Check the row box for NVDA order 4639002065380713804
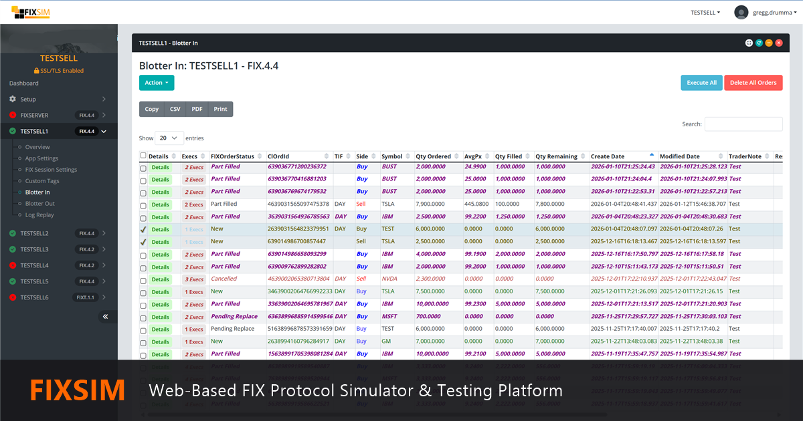 [143, 280]
